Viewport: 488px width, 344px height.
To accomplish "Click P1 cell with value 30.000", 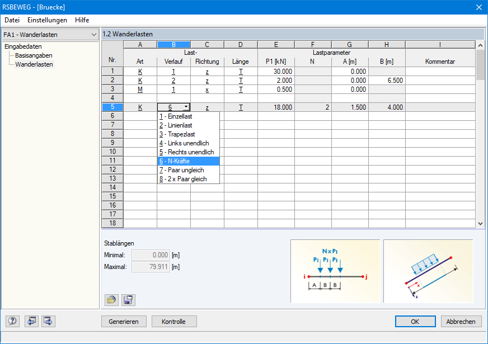I will click(x=276, y=72).
